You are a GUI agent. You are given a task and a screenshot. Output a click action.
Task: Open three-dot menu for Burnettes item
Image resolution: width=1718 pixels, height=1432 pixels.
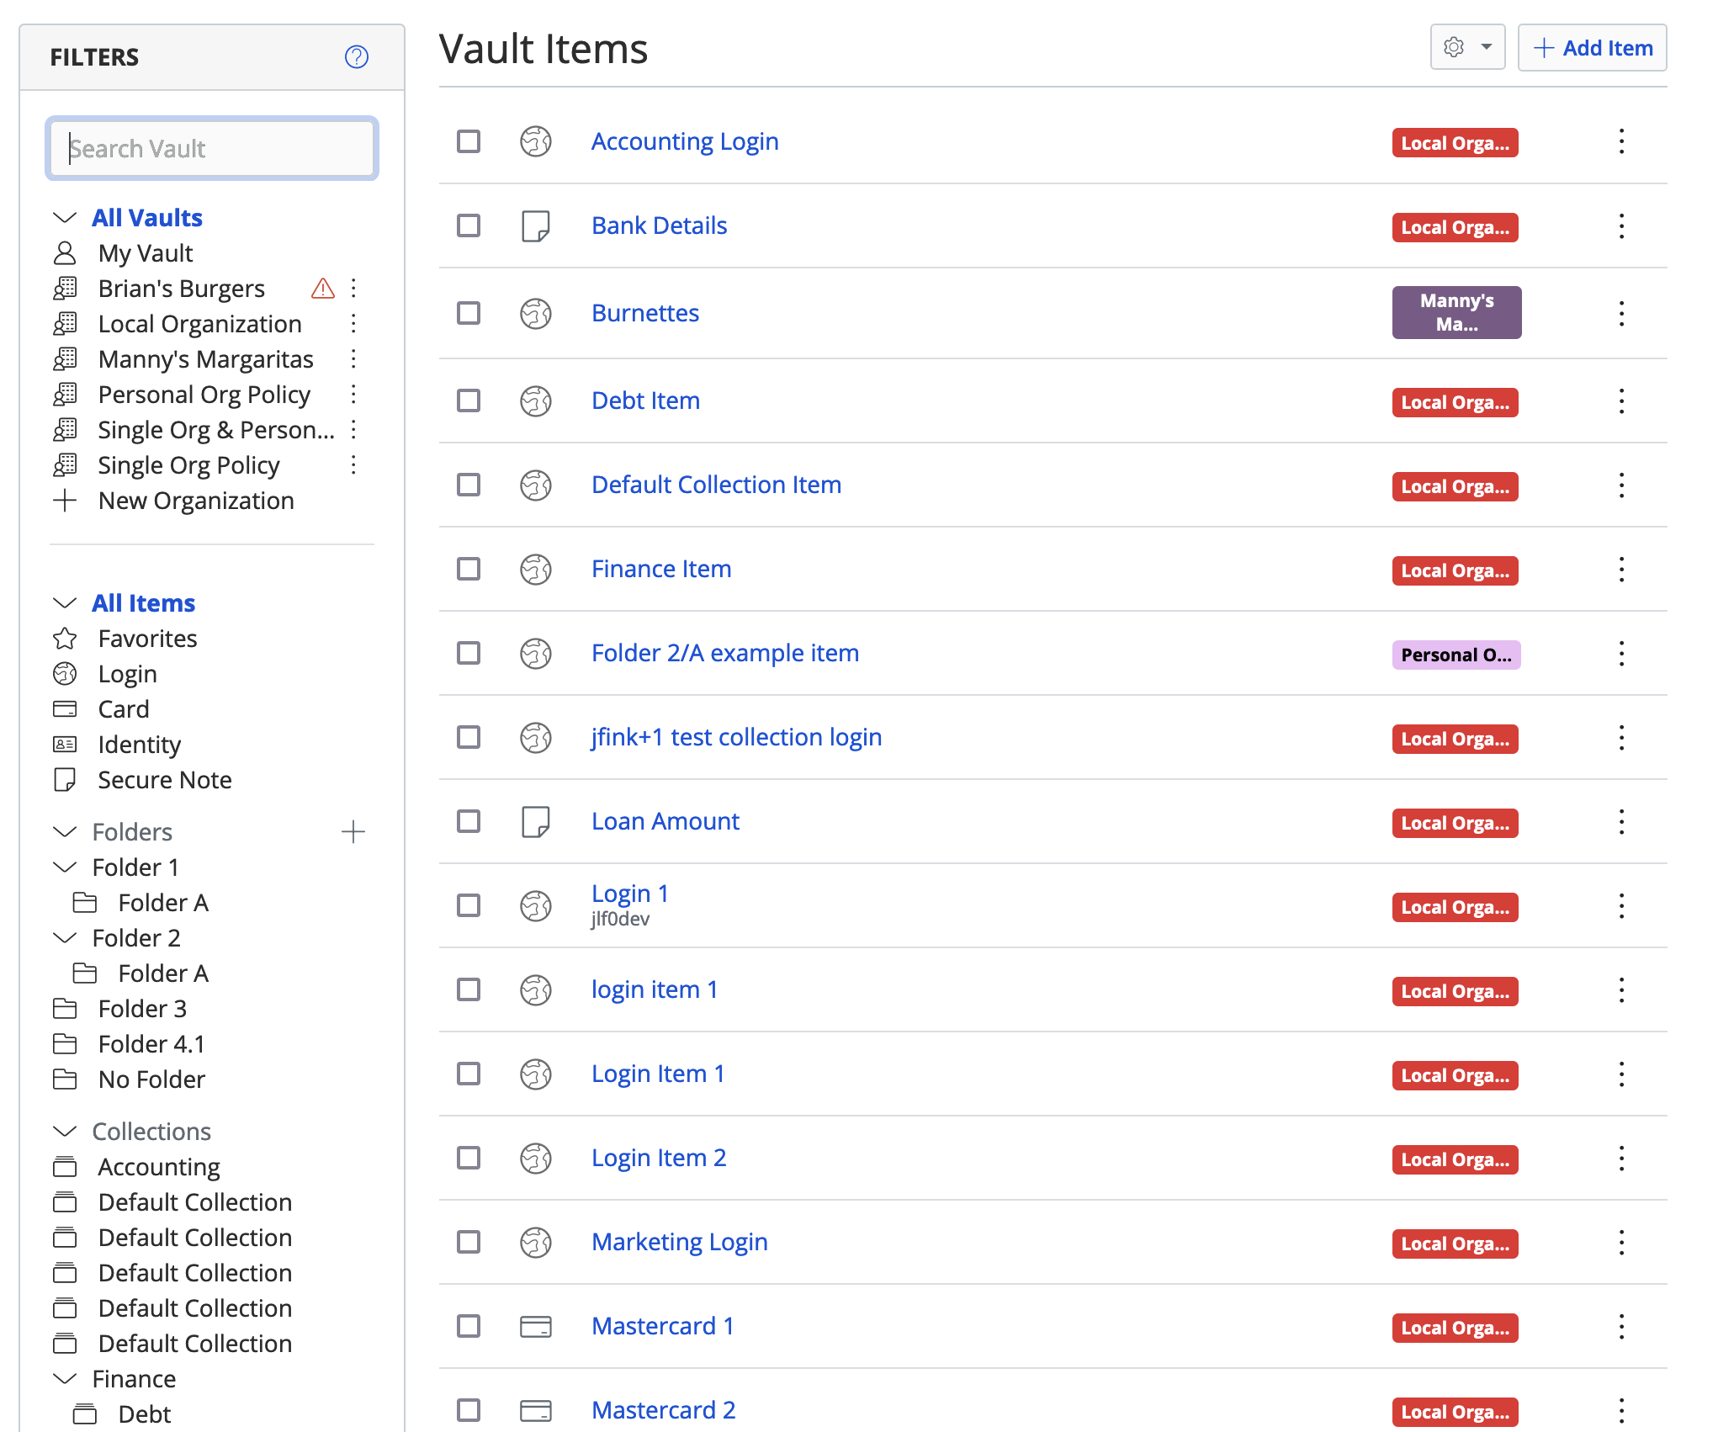(1621, 313)
